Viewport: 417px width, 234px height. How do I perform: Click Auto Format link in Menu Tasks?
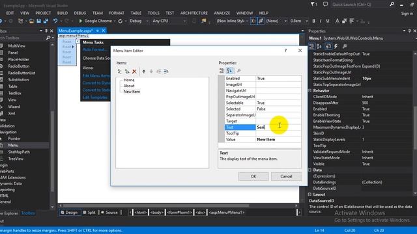(94, 49)
